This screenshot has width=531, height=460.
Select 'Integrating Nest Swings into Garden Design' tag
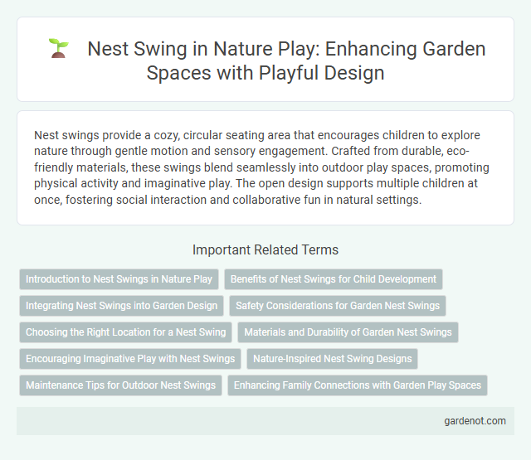click(x=122, y=306)
